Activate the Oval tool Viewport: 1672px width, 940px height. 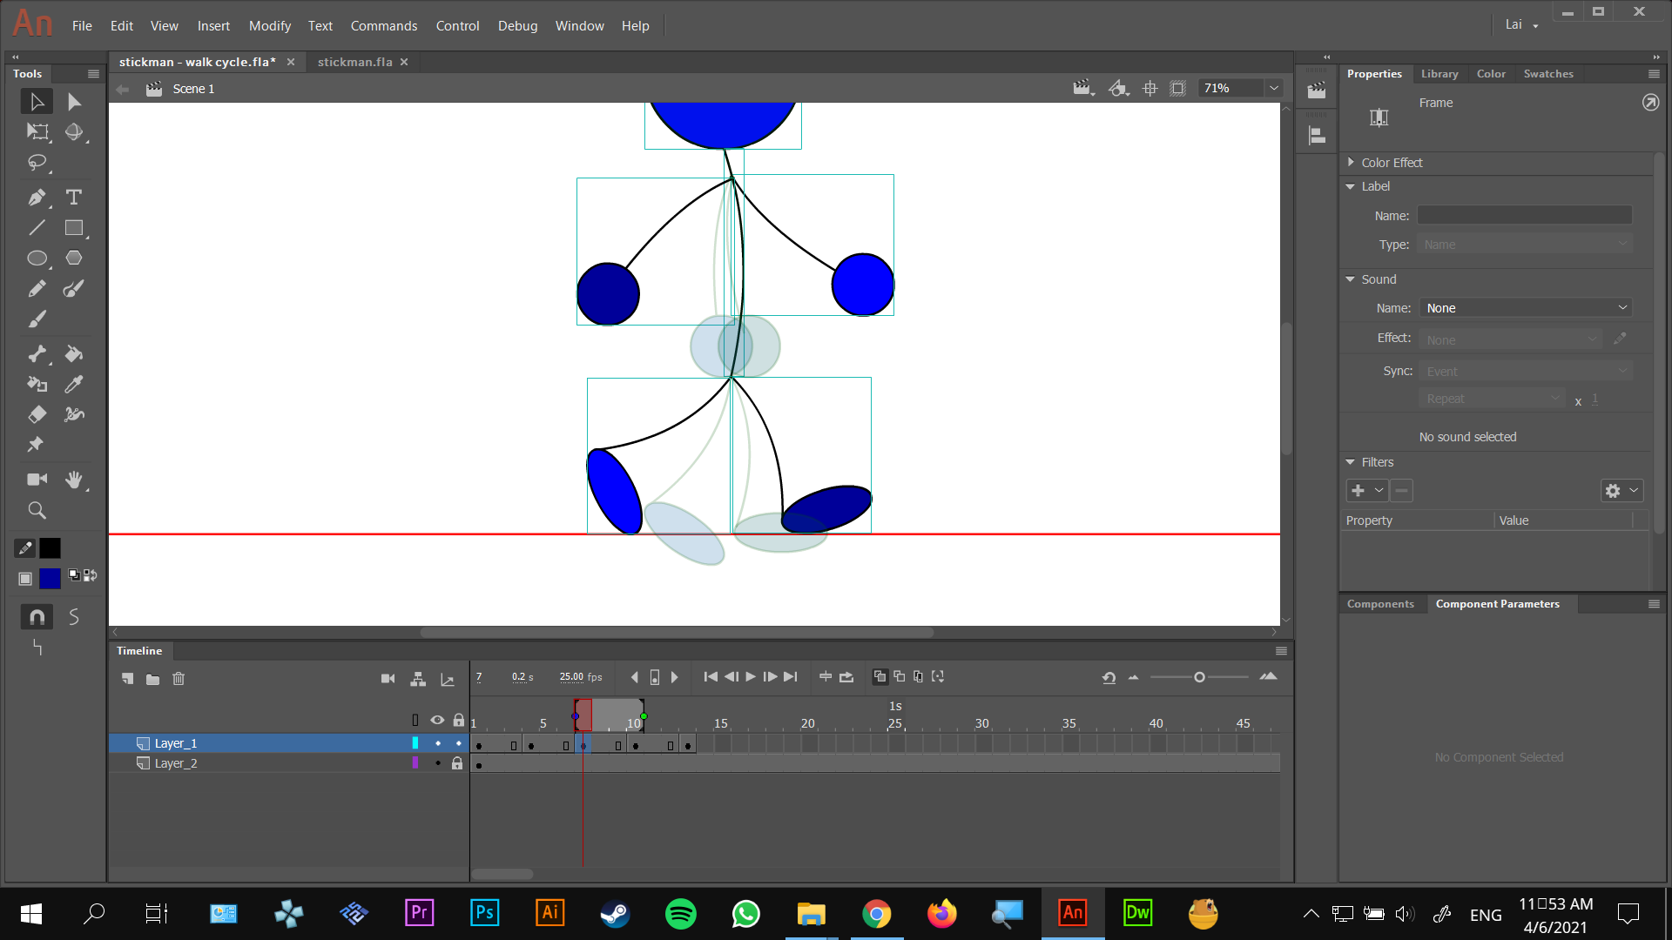click(x=37, y=258)
